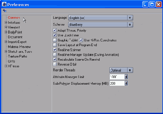Screen dimensions: 163x114
Task: Open the Render Threads Optimal dropdown
Action: [121, 70]
